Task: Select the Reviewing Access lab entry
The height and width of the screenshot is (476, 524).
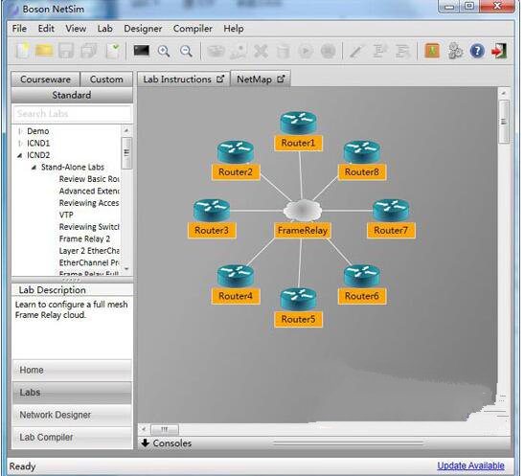Action: click(x=89, y=203)
